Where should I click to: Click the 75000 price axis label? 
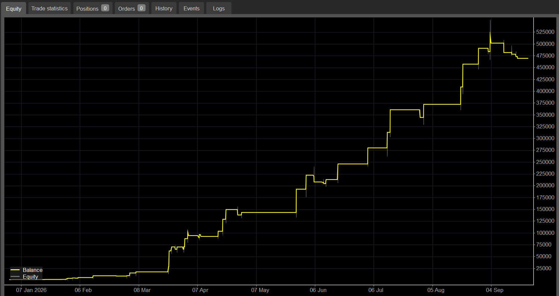click(544, 244)
